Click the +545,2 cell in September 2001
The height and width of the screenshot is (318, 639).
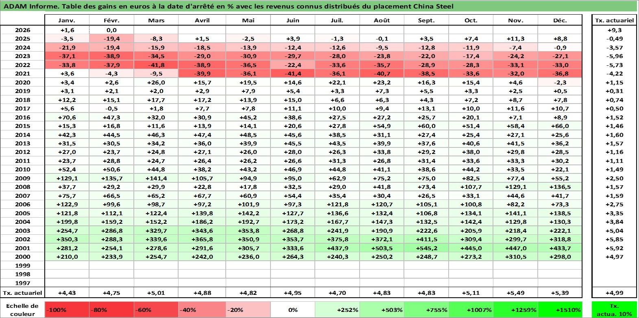[x=426, y=248]
